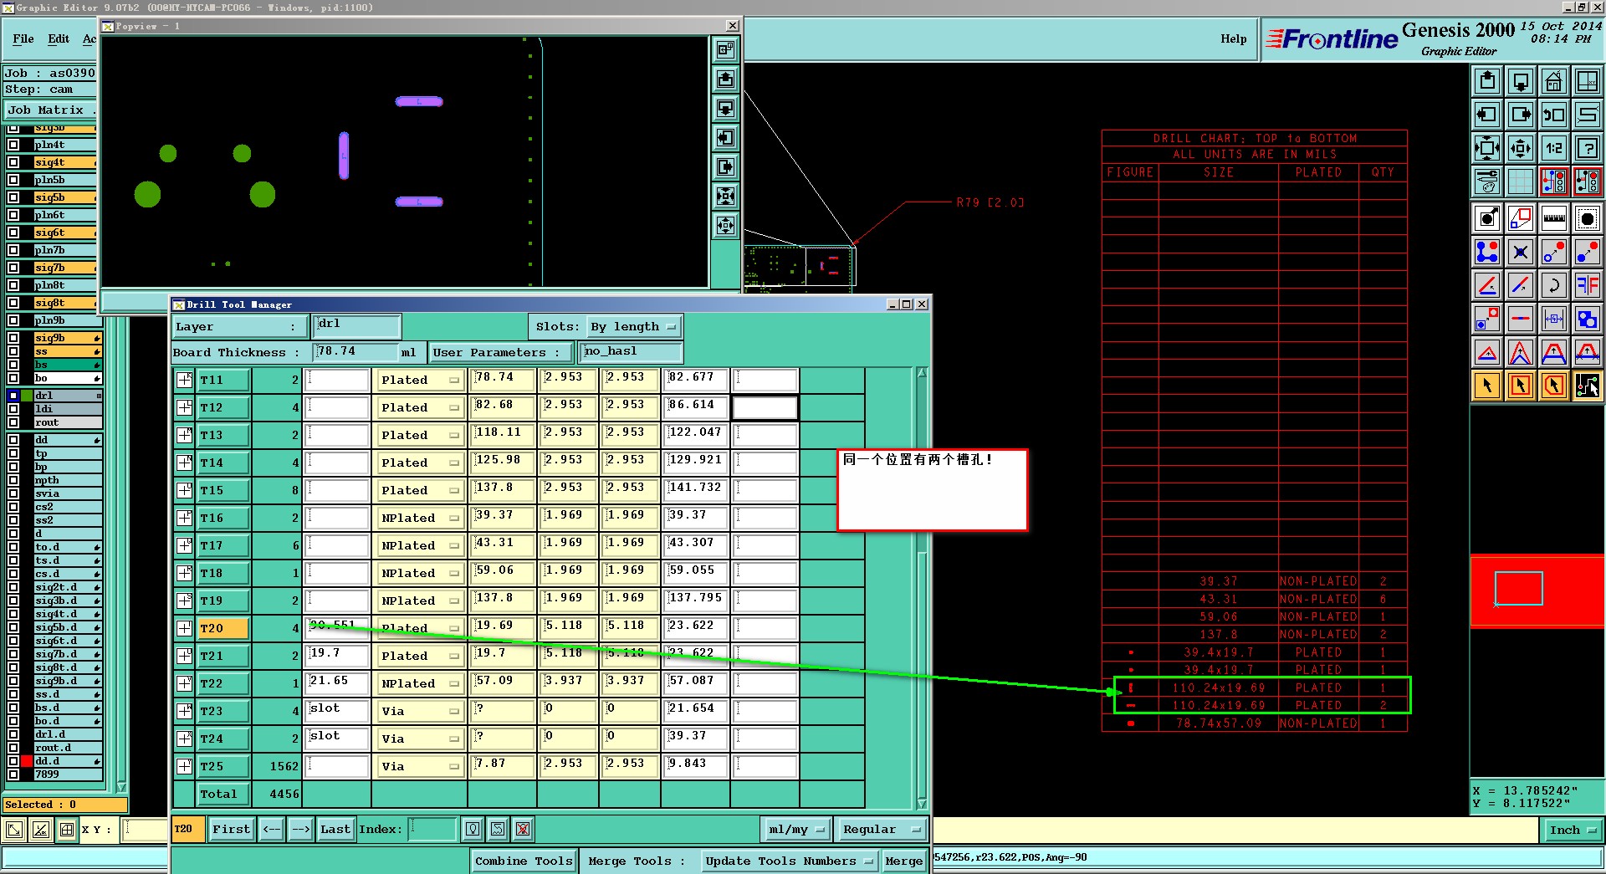Click the Layer drl input field
The width and height of the screenshot is (1606, 874).
(357, 325)
